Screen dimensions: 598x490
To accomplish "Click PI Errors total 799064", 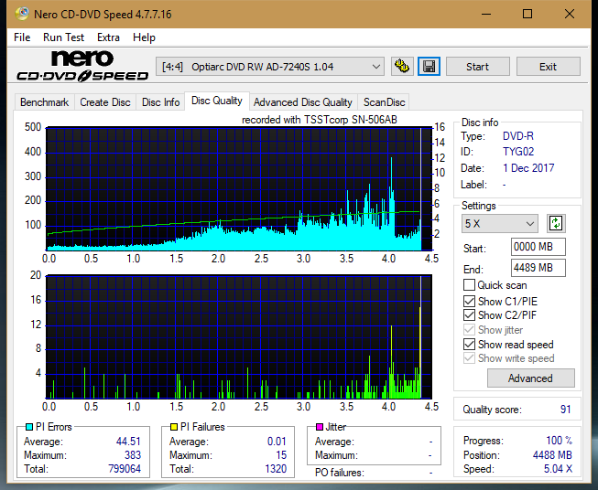I will tap(125, 469).
